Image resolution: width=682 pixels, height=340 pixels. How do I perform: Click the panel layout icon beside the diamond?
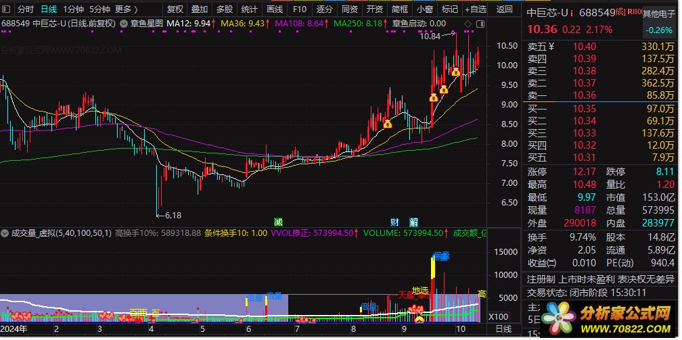(479, 24)
